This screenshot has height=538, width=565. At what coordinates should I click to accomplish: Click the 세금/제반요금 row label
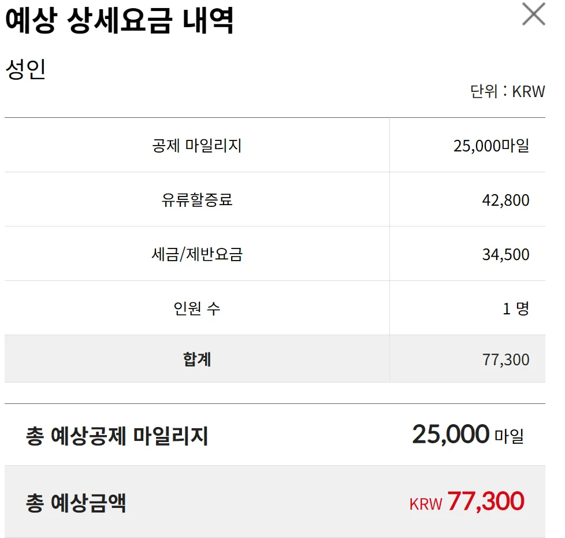click(196, 254)
